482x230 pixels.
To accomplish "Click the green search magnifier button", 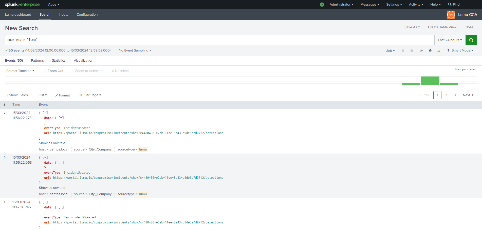I will (x=471, y=40).
